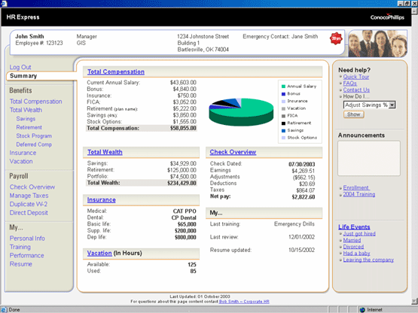The image size is (418, 313).
Task: Open Direct Deposit in sidebar
Action: pos(29,213)
